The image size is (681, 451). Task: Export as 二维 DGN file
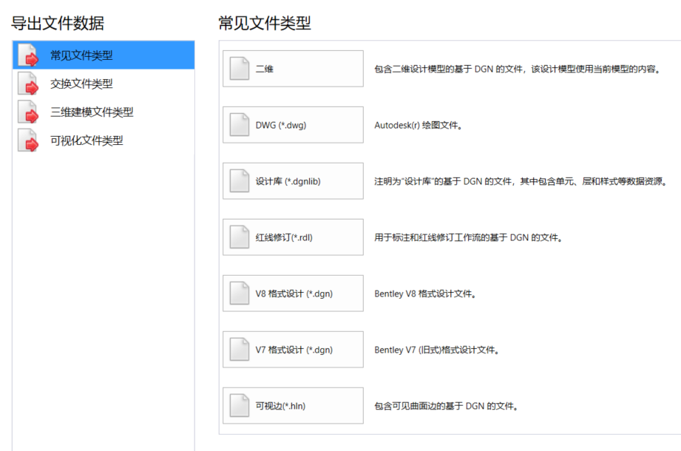pyautogui.click(x=293, y=69)
